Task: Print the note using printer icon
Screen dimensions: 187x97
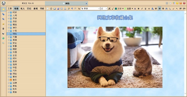Action: coord(65,9)
